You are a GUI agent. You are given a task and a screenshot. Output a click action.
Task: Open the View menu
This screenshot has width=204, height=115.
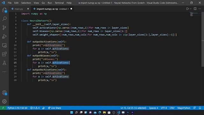tap(36, 3)
